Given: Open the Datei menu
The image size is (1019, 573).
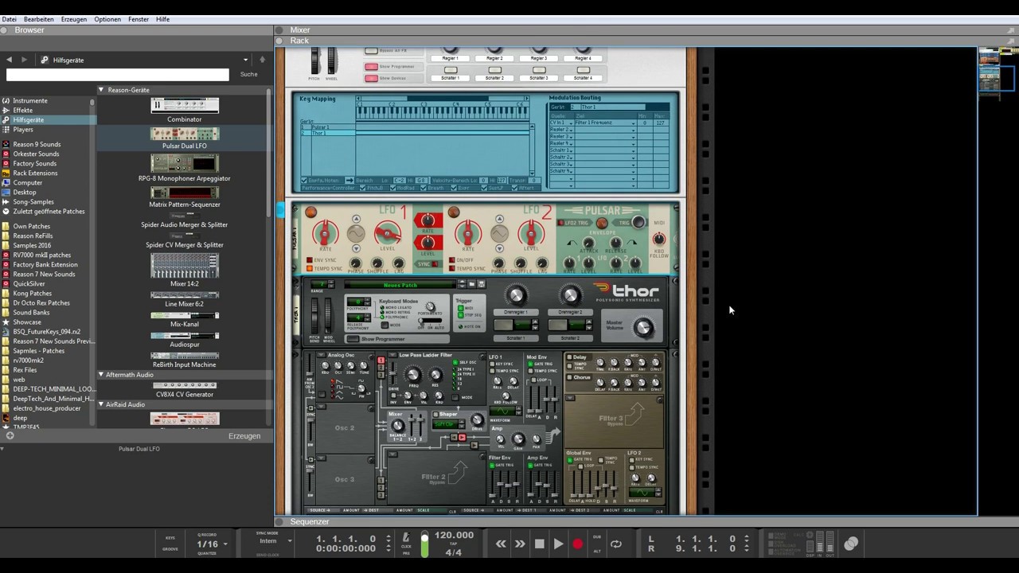Looking at the screenshot, I should 9,19.
